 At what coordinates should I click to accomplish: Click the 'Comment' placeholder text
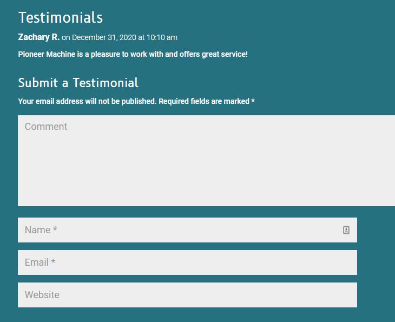[x=46, y=127]
